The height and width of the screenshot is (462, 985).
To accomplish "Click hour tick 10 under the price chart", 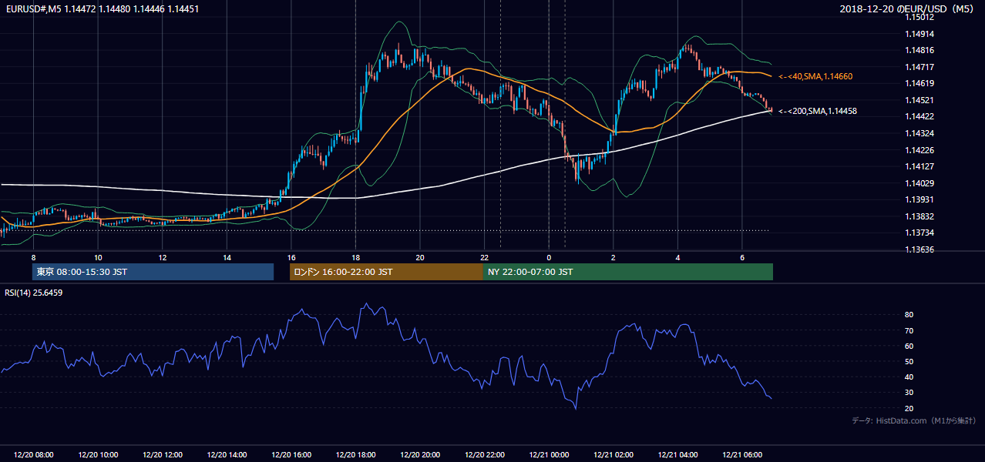I will point(98,257).
